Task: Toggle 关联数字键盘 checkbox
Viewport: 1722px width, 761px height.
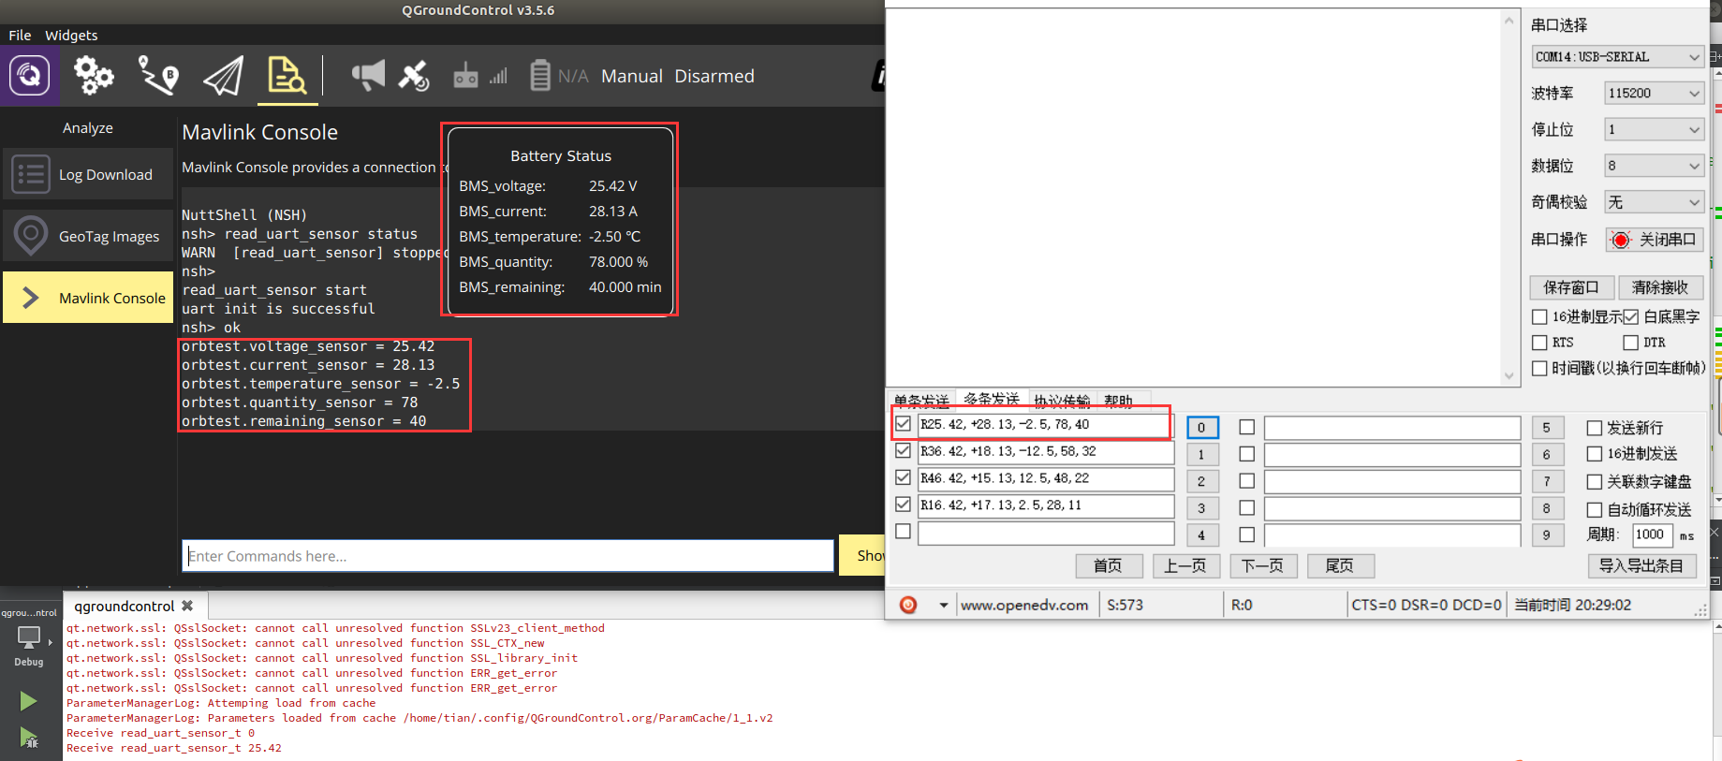Action: coord(1594,482)
